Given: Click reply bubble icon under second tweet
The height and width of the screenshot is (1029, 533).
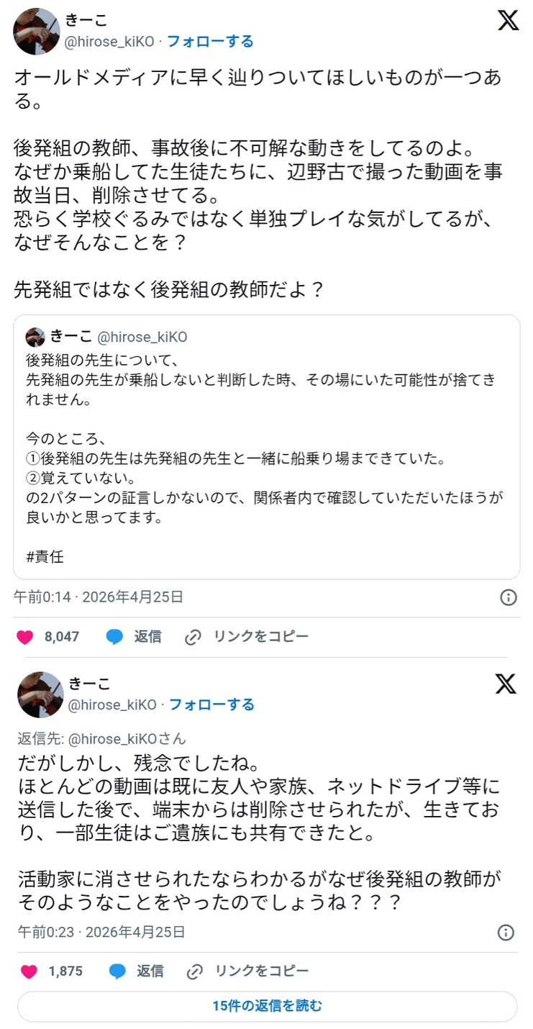Looking at the screenshot, I should click(117, 971).
